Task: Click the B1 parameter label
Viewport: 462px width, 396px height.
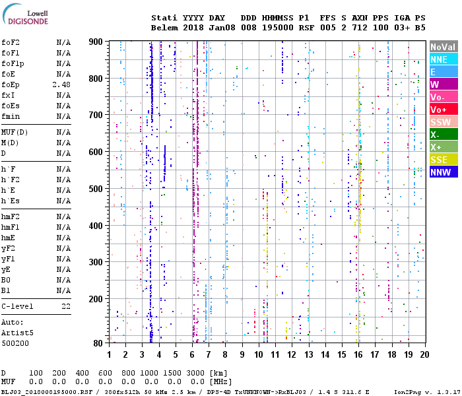Action: pyautogui.click(x=5, y=291)
